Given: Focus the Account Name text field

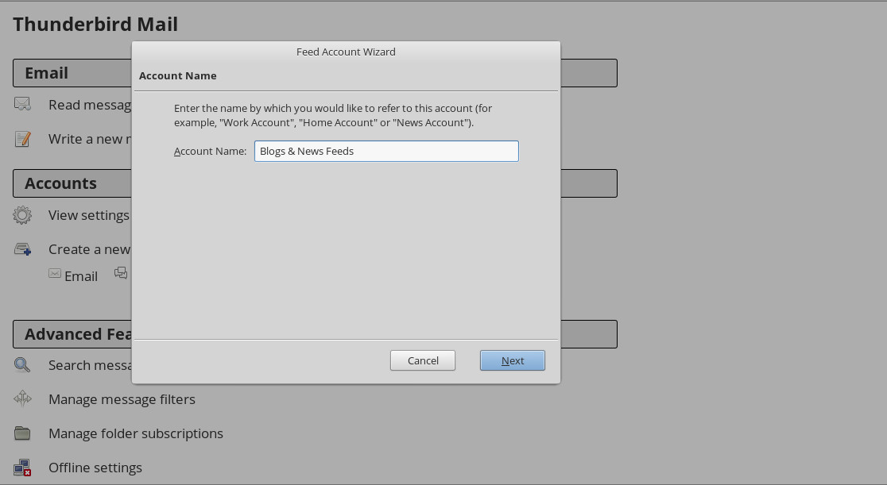Looking at the screenshot, I should point(386,151).
